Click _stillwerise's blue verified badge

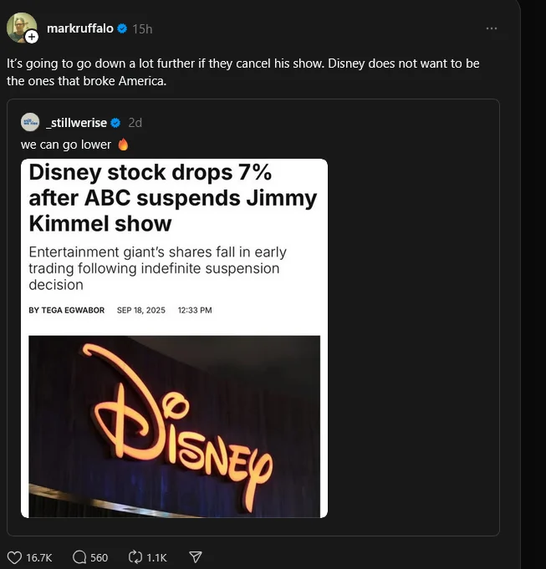tap(115, 123)
